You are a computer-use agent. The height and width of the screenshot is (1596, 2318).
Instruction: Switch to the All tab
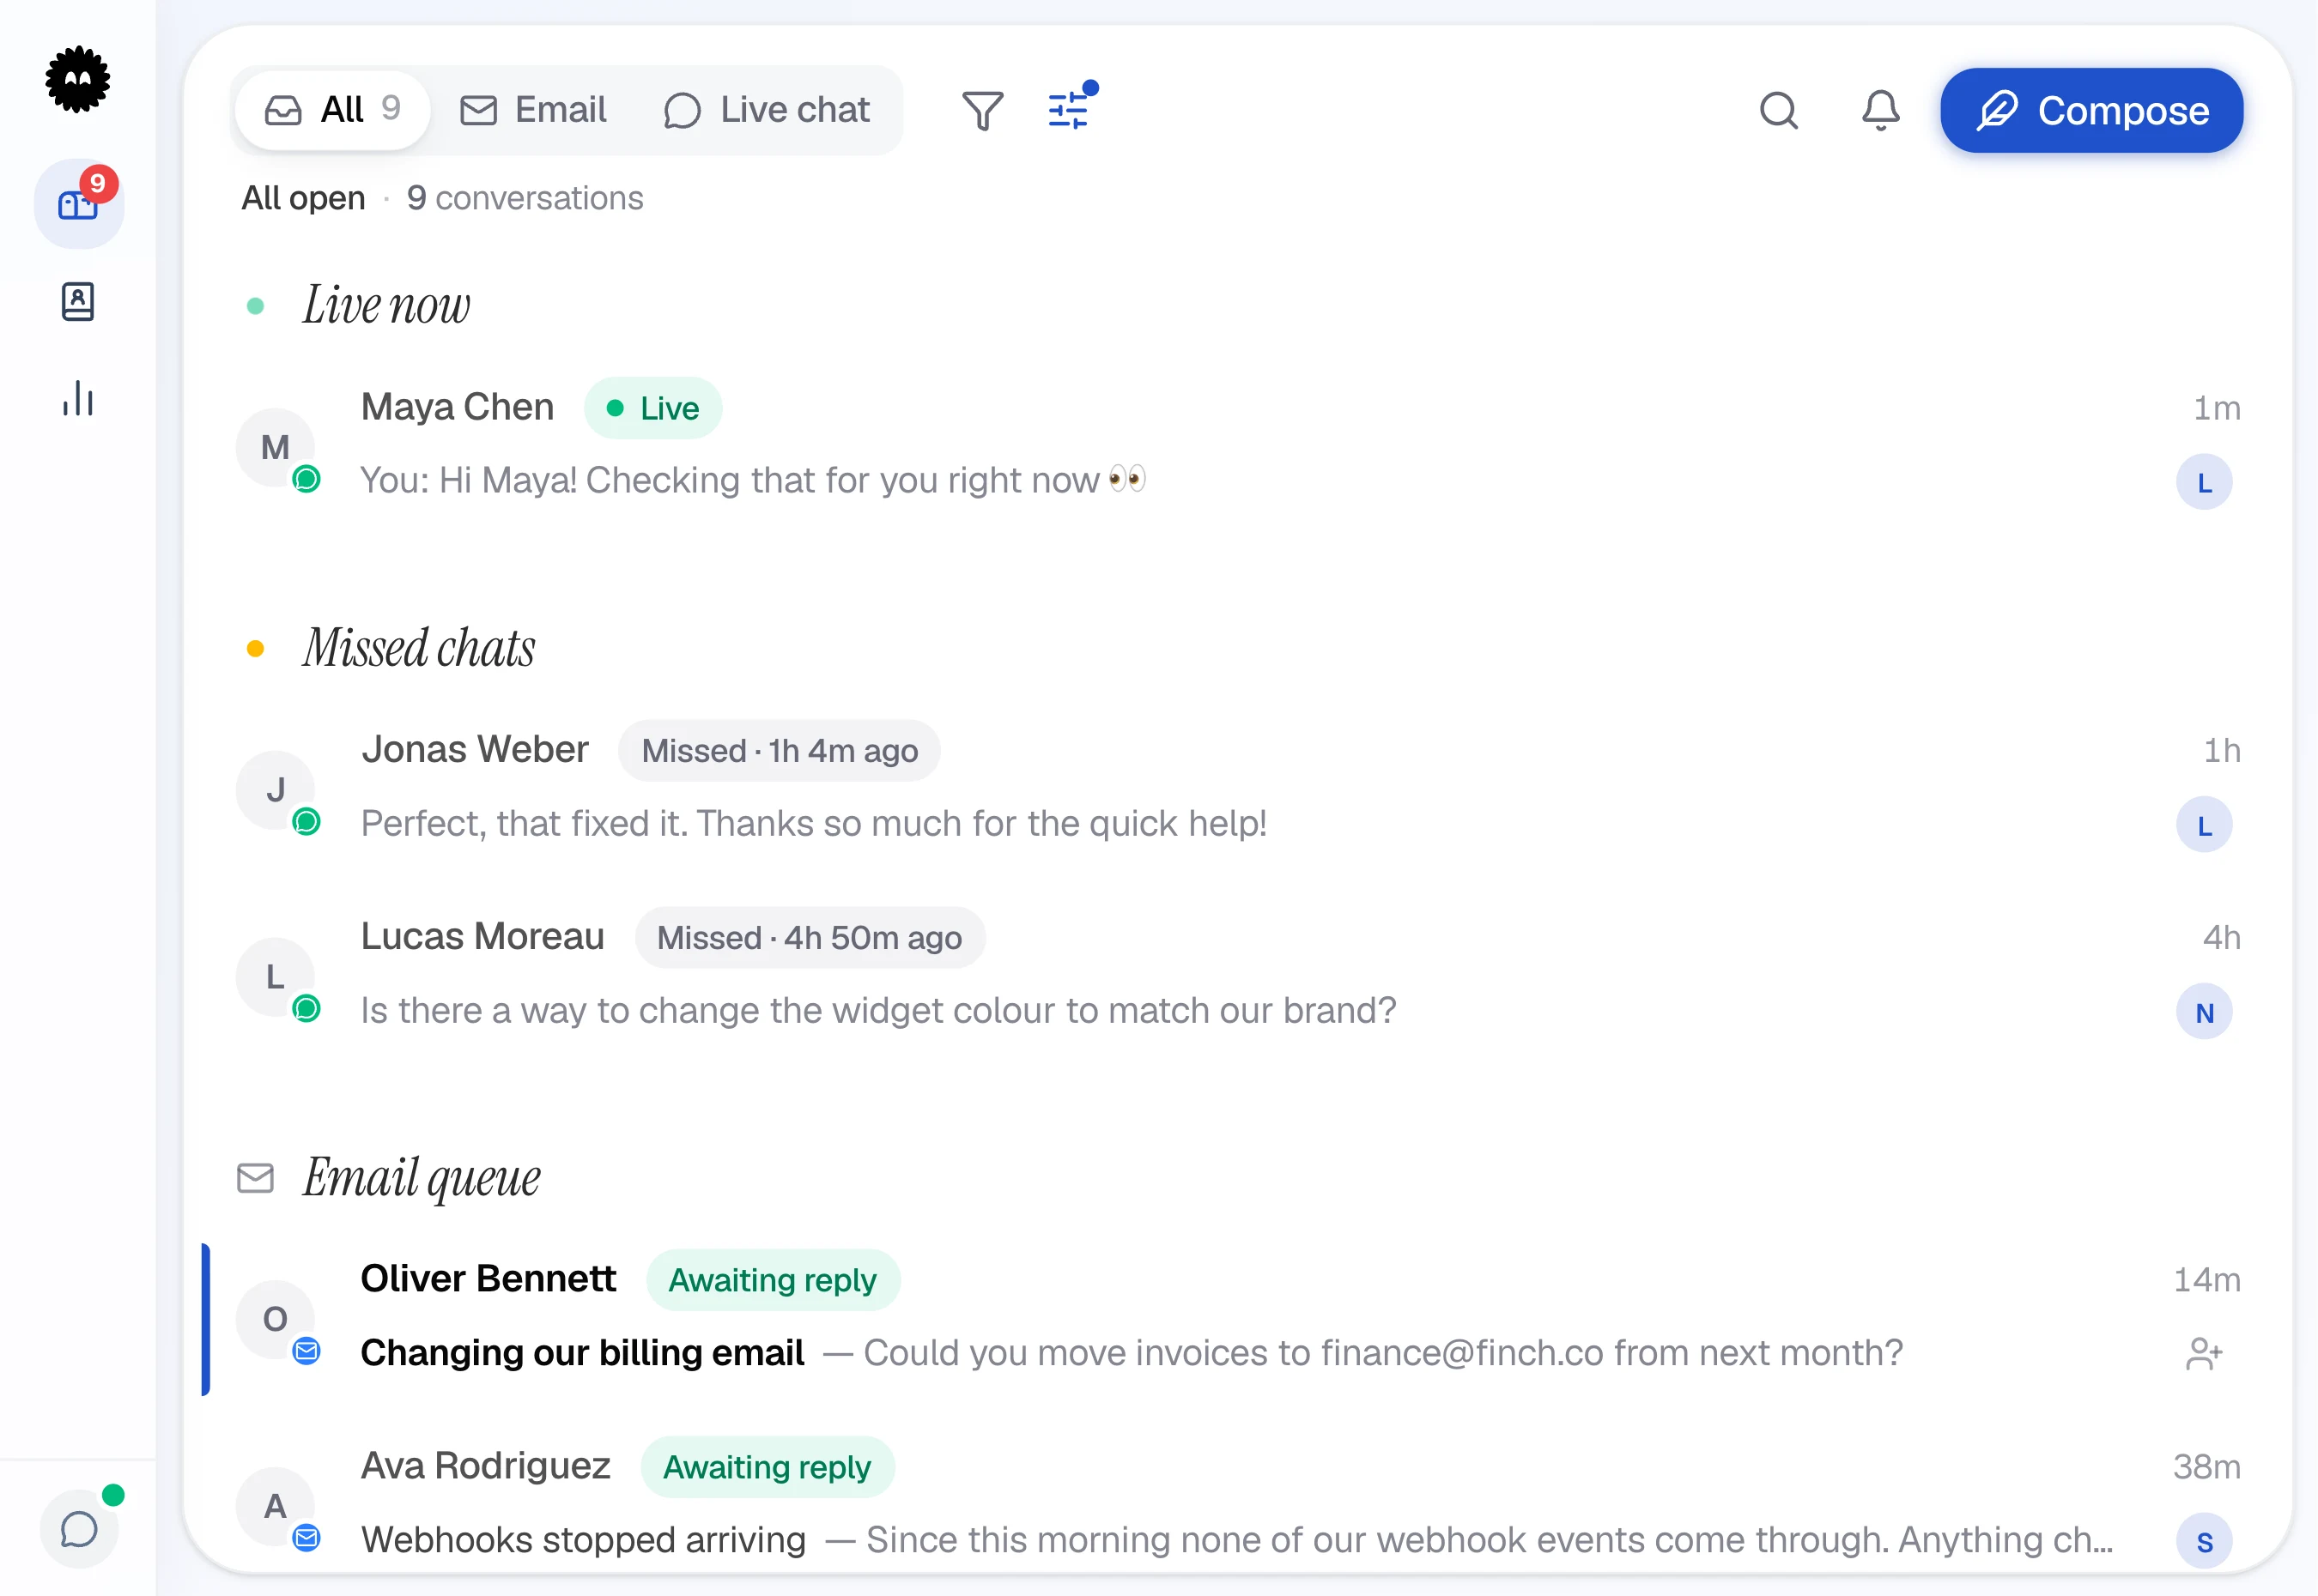333,110
